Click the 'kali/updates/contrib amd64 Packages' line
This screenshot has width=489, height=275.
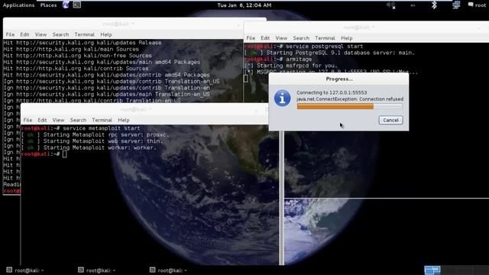coord(106,75)
